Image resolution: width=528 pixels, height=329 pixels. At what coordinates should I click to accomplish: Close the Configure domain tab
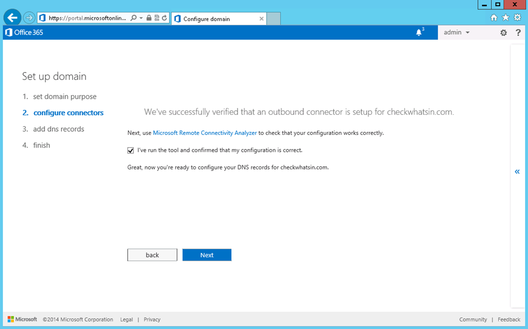[x=261, y=19]
